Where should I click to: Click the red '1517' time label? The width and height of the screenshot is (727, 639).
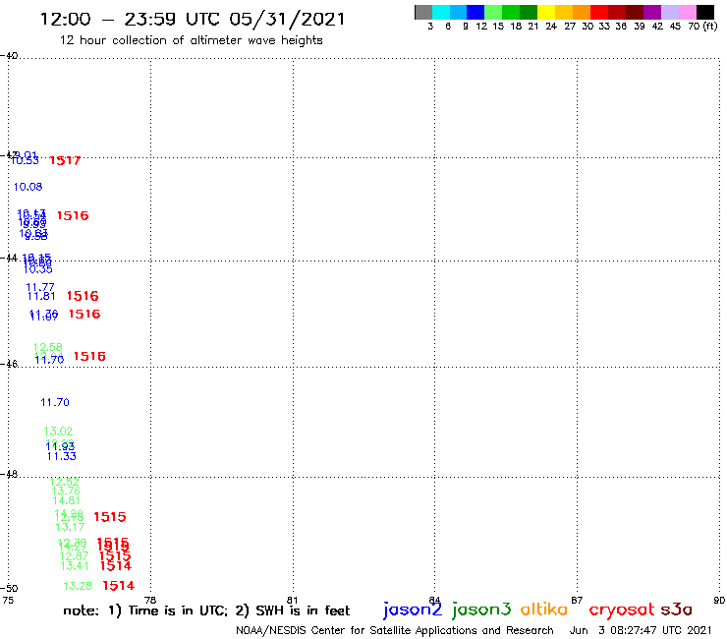(65, 160)
